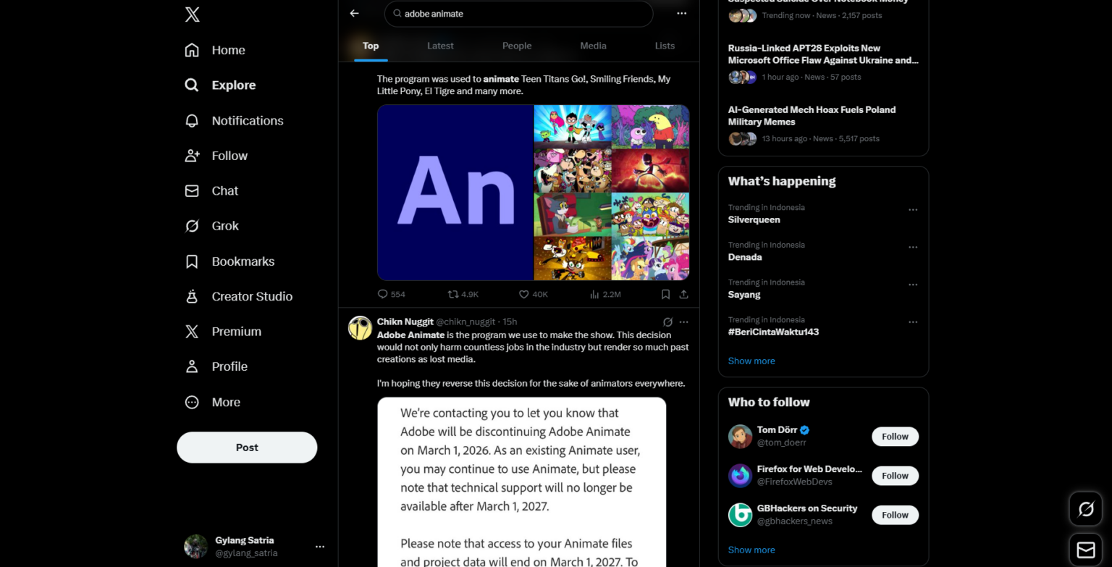
Task: Click Grok icon on Chikn Nuggit post
Action: click(667, 322)
